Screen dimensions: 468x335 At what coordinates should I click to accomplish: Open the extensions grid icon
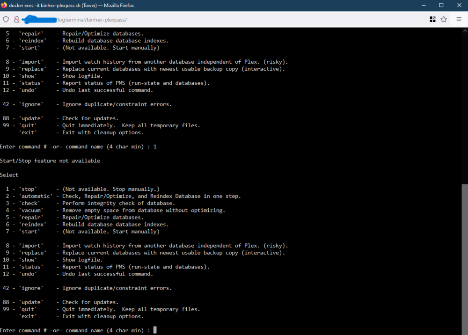pos(432,19)
